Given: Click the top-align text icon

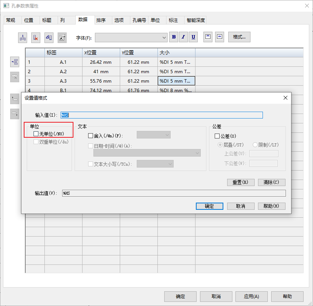Looking at the screenshot, I should 208,37.
